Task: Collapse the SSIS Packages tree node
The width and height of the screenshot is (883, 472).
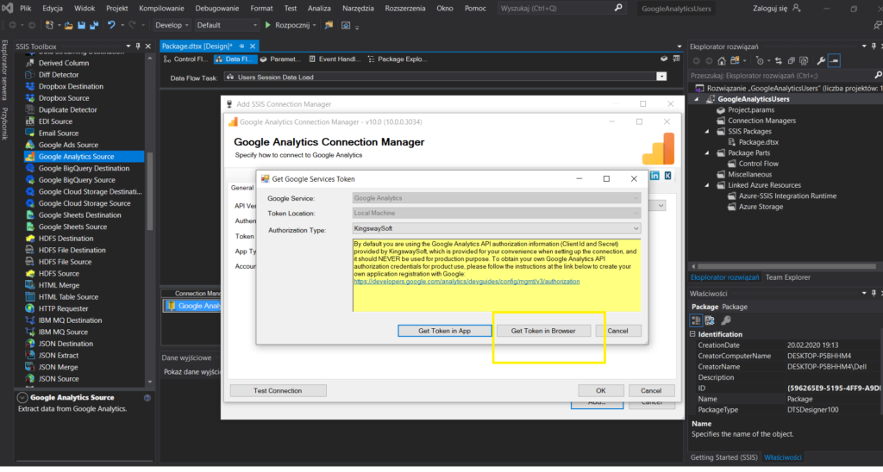Action: 708,132
